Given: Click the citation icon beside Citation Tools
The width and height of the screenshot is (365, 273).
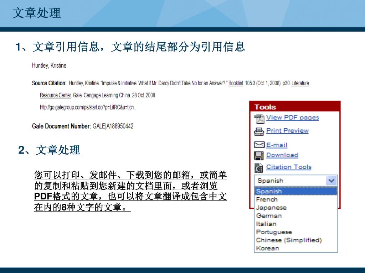Looking at the screenshot, I should point(259,168).
